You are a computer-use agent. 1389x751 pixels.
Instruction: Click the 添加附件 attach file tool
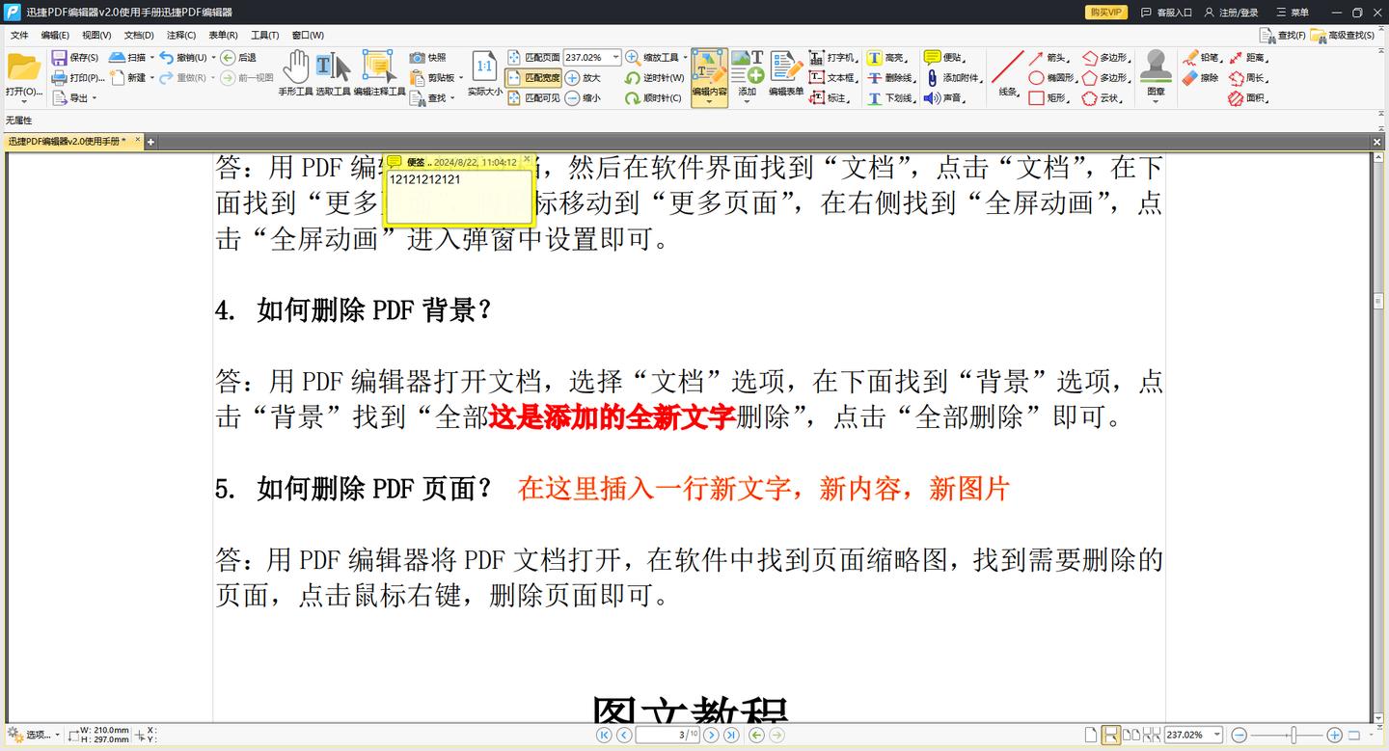click(x=955, y=78)
